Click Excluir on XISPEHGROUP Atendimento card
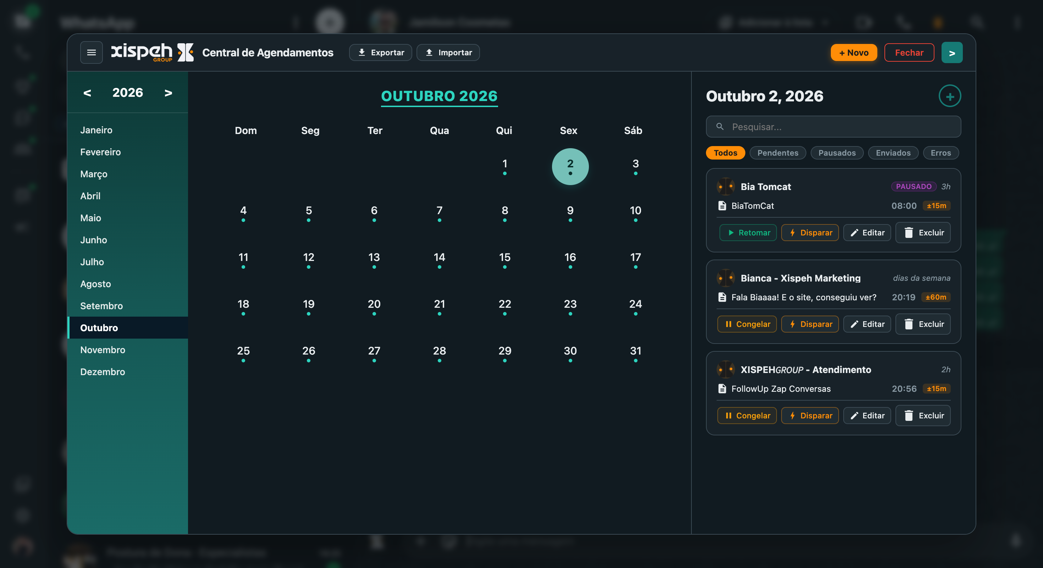The height and width of the screenshot is (568, 1043). [923, 416]
